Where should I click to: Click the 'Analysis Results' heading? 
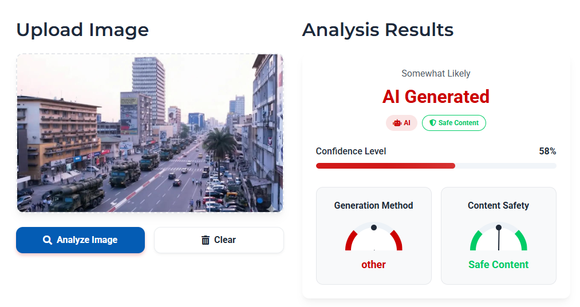pyautogui.click(x=377, y=30)
